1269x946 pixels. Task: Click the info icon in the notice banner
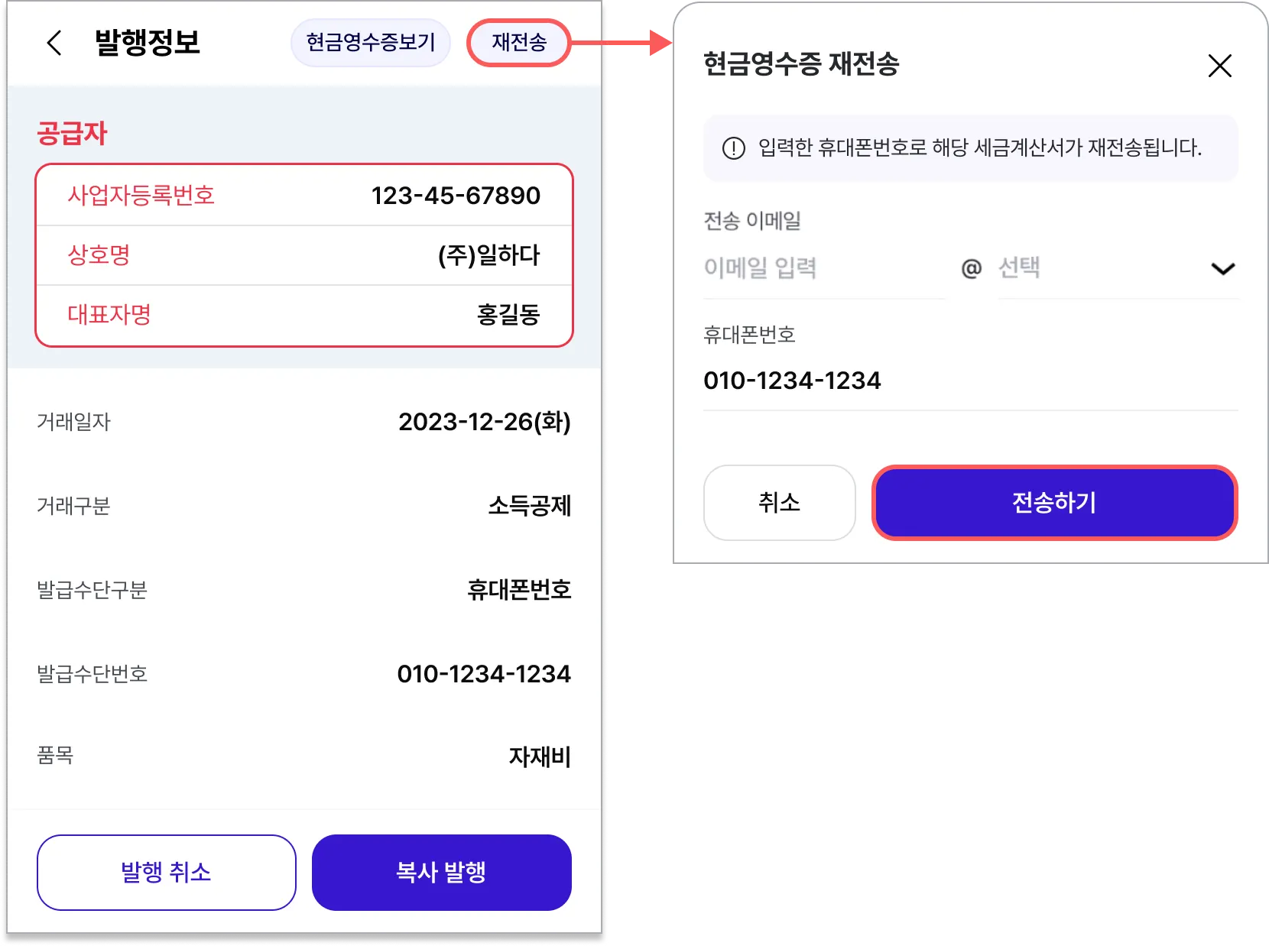pyautogui.click(x=733, y=148)
